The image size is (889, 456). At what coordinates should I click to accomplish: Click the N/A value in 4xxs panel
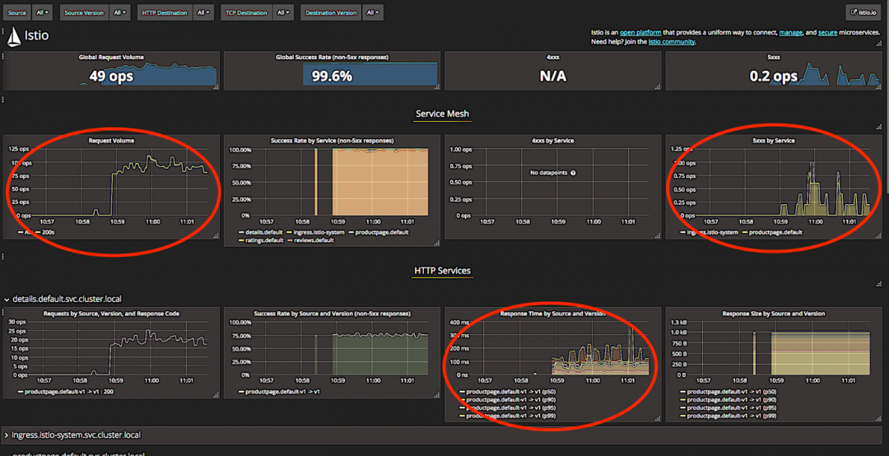[x=553, y=76]
